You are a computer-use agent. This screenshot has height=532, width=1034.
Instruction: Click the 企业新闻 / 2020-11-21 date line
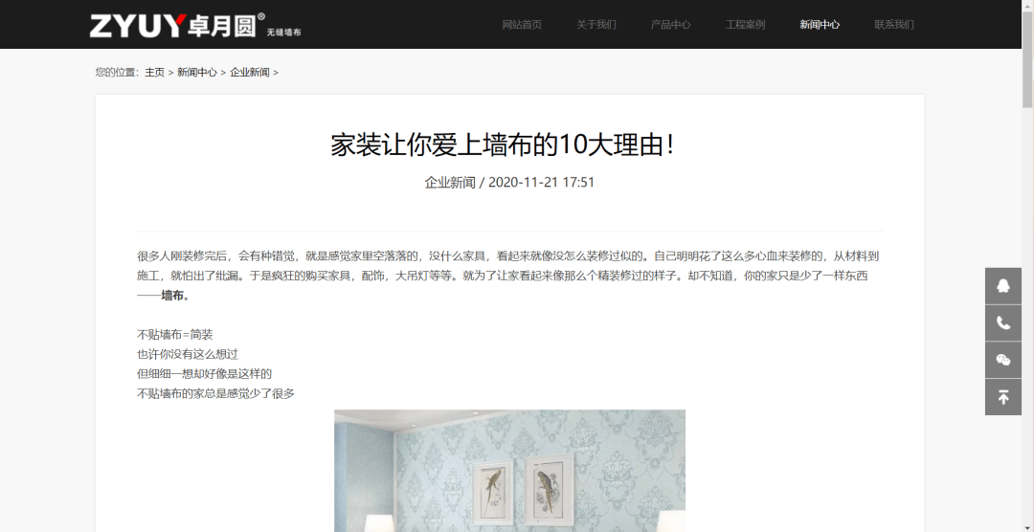(x=509, y=183)
